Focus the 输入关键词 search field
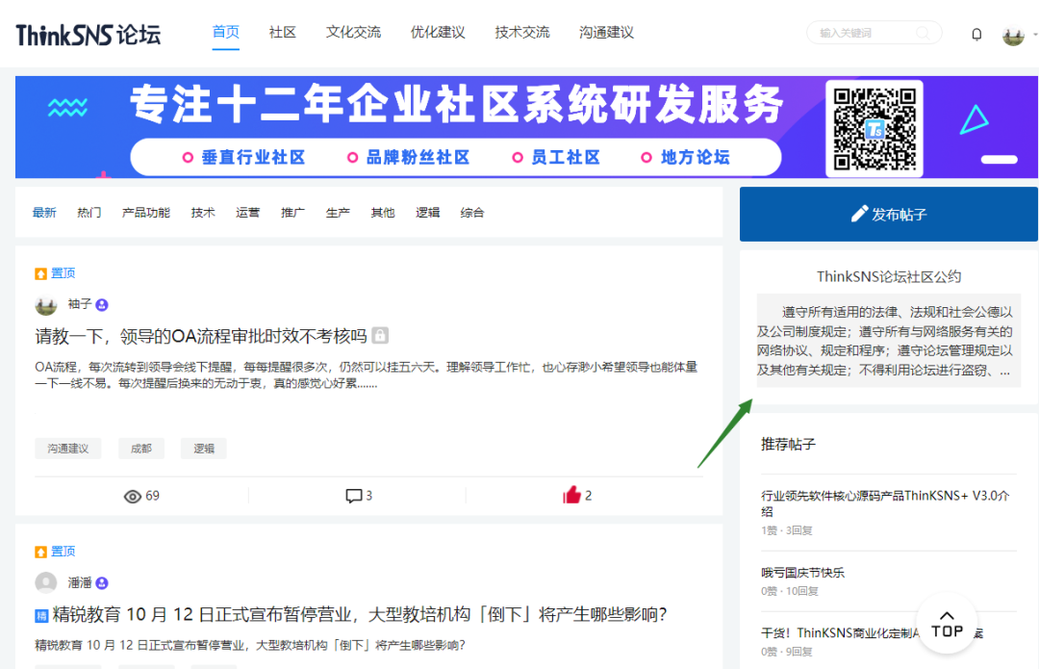 click(x=874, y=33)
